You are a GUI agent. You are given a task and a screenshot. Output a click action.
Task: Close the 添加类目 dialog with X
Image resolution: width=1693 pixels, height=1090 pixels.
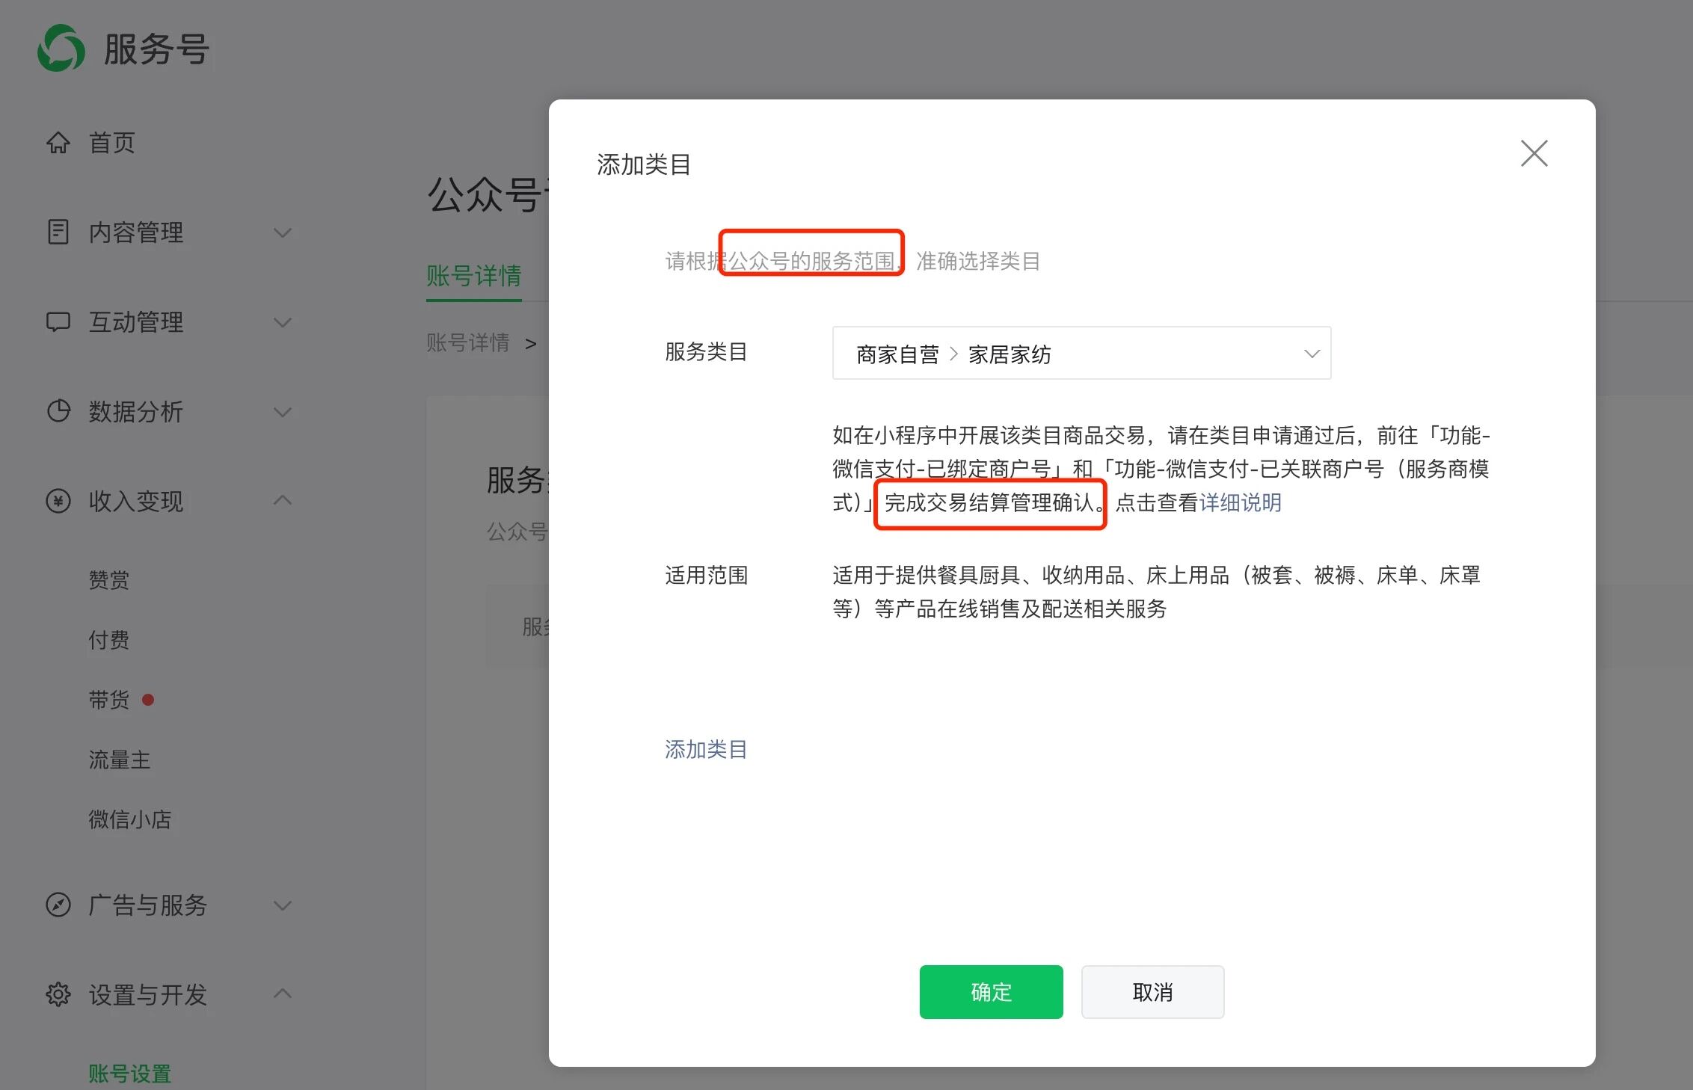point(1534,153)
